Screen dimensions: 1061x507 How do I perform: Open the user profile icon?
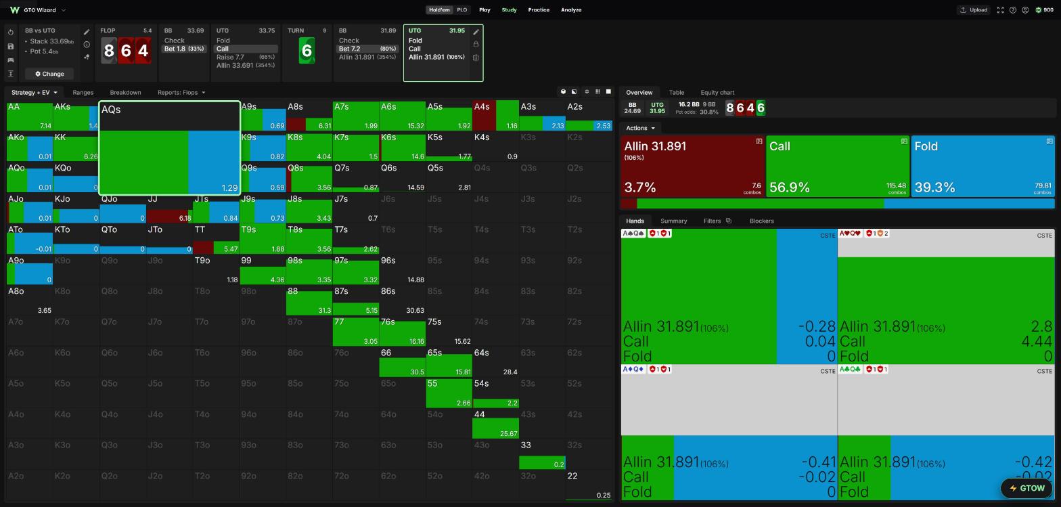[x=1025, y=10]
